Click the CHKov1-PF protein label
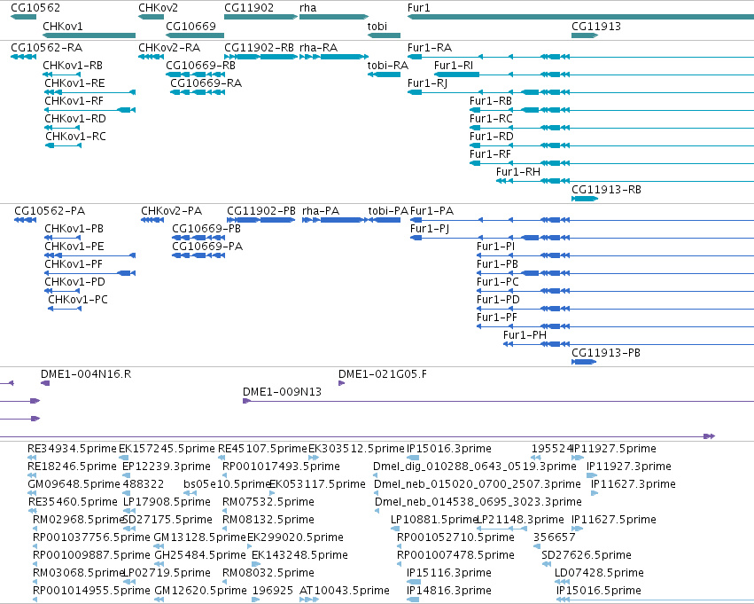The height and width of the screenshot is (604, 754). pos(74,264)
